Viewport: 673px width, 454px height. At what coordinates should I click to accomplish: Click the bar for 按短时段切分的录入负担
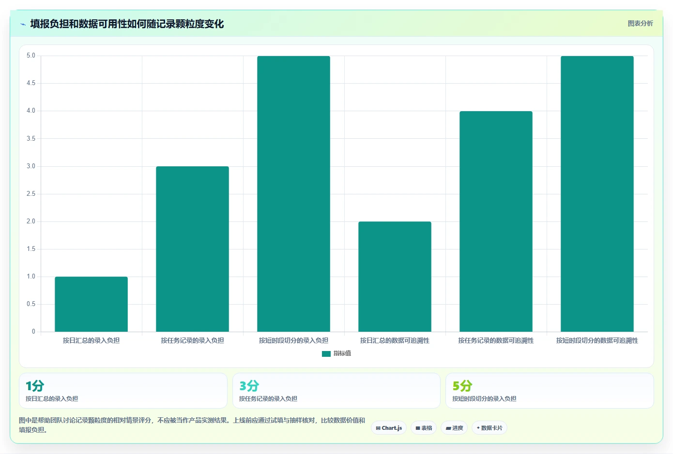click(293, 194)
